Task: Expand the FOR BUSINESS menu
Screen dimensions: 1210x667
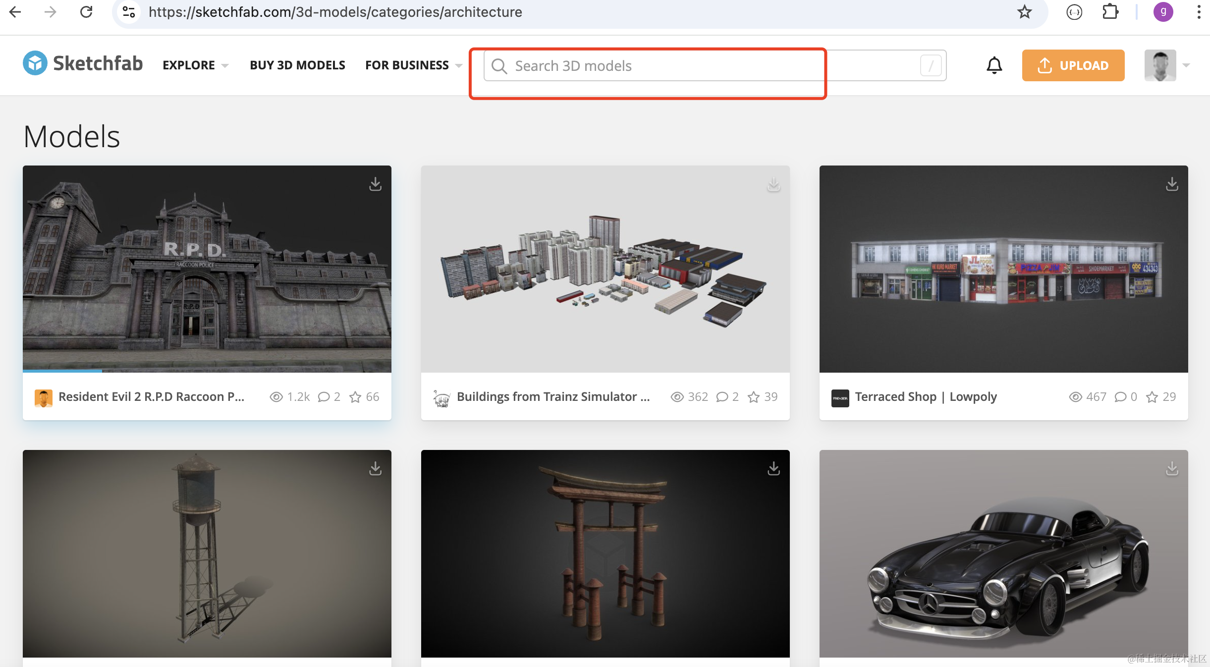Action: [x=414, y=65]
